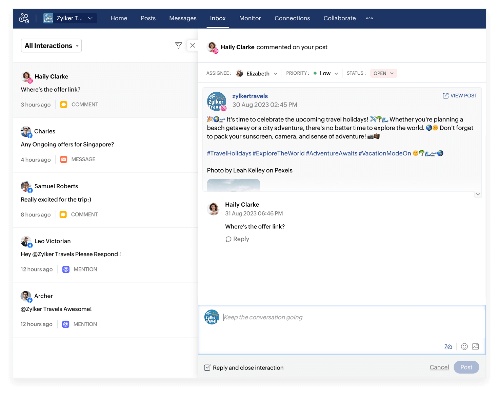Open the VIEW POST external link
Screen dimensions: 499x395
coord(460,96)
